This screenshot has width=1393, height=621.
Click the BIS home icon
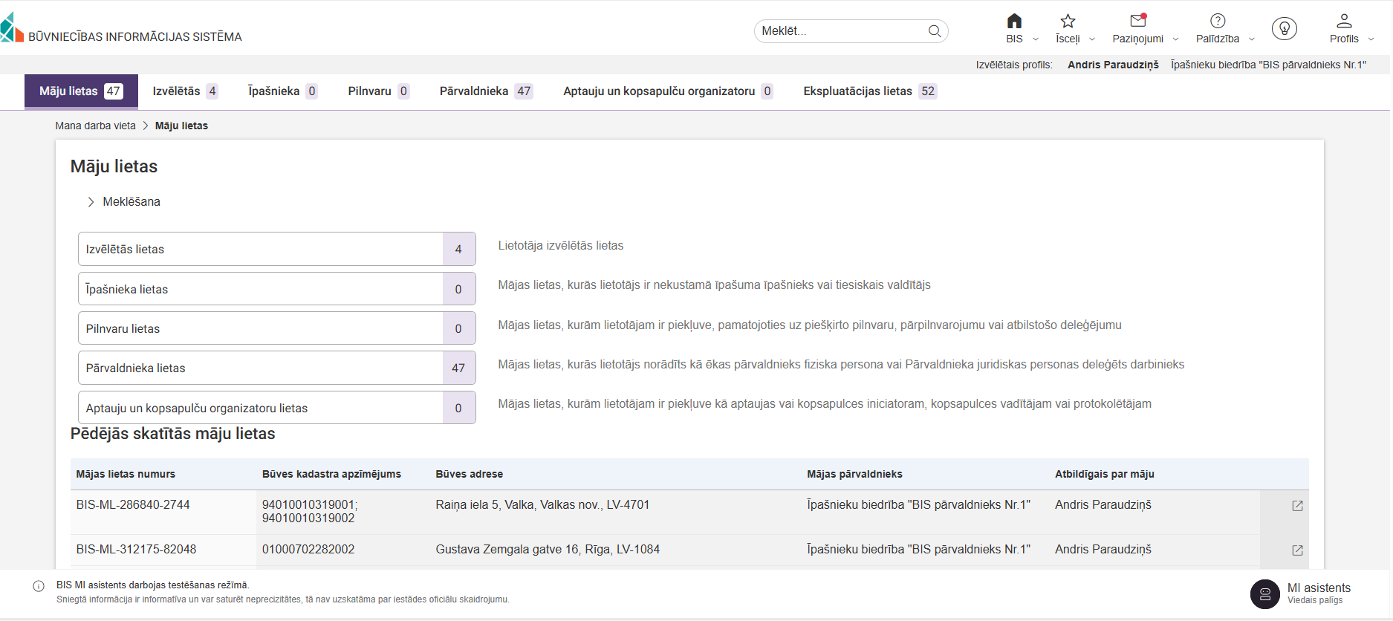click(x=1014, y=22)
